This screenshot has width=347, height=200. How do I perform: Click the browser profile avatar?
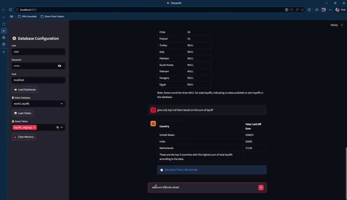(x=323, y=10)
